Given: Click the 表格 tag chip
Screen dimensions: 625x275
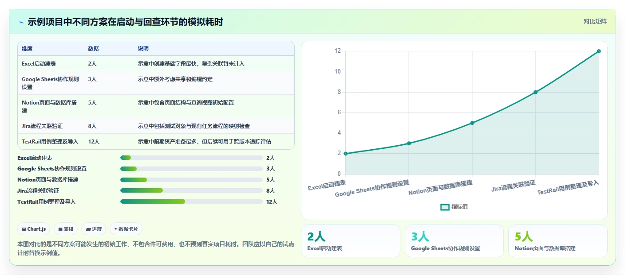Looking at the screenshot, I should tap(66, 229).
